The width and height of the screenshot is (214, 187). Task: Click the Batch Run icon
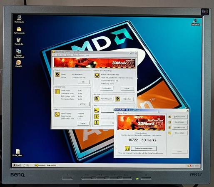tap(117, 99)
